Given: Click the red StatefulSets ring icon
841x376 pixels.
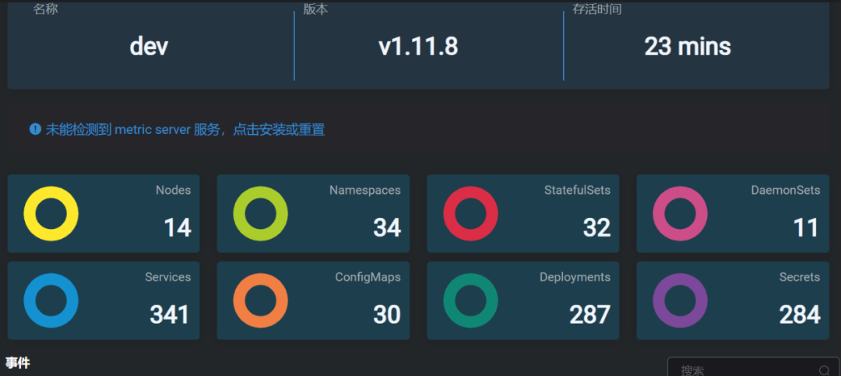Looking at the screenshot, I should [x=470, y=213].
